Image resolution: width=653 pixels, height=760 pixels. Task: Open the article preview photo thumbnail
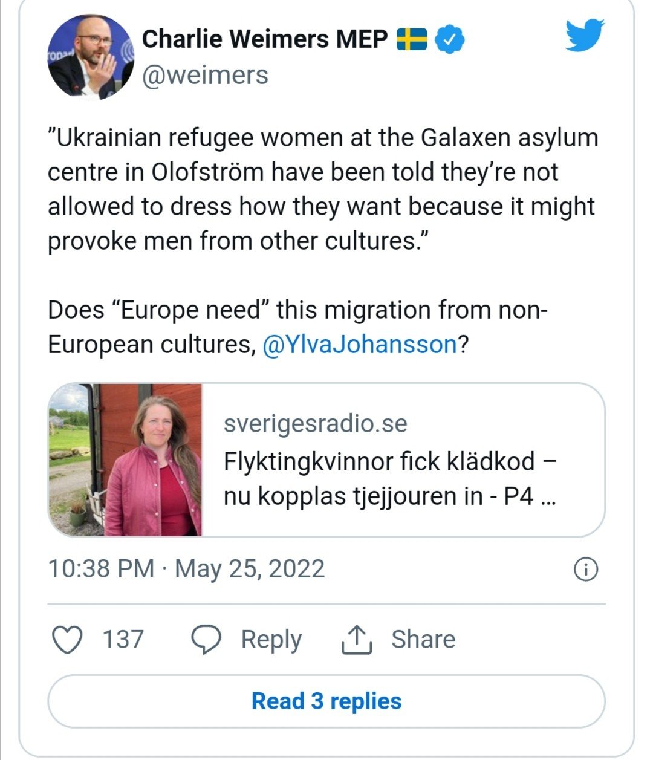[x=126, y=460]
